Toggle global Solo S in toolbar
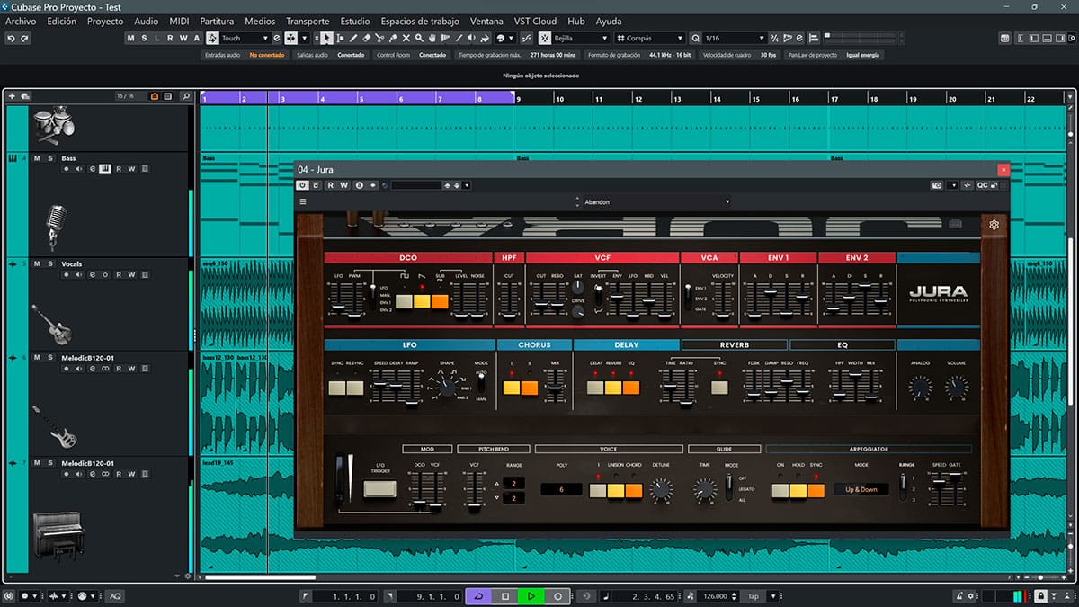Image resolution: width=1079 pixels, height=607 pixels. coord(144,38)
